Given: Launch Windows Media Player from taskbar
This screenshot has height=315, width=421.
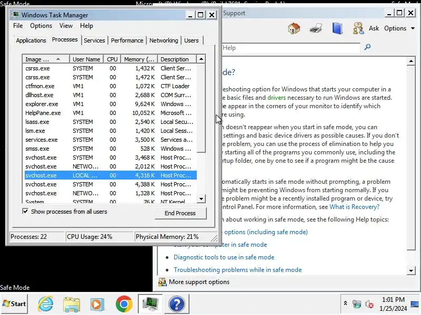Looking at the screenshot, I should click(97, 304).
